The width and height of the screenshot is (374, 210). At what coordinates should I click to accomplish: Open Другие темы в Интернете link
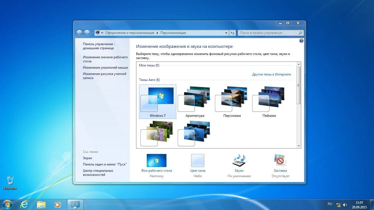click(x=271, y=74)
